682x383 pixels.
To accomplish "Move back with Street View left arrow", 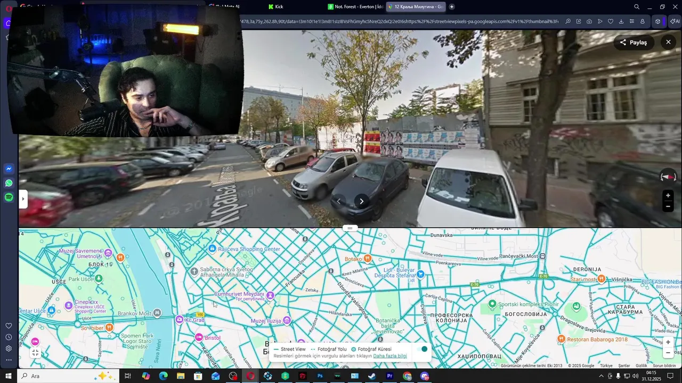I will [339, 201].
